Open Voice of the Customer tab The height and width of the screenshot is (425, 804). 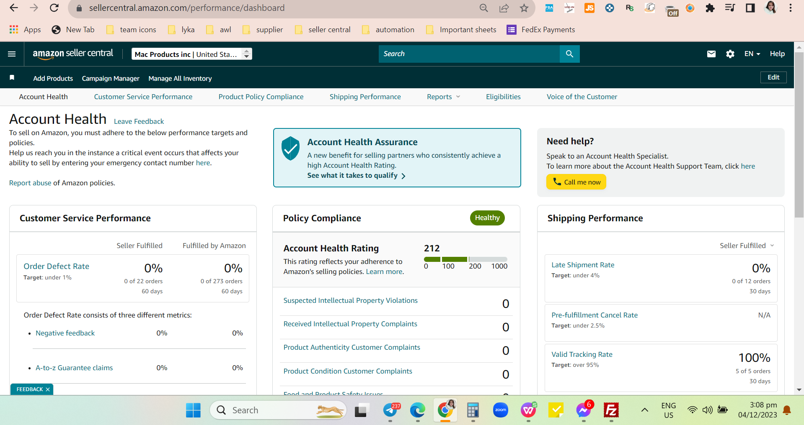click(x=582, y=97)
